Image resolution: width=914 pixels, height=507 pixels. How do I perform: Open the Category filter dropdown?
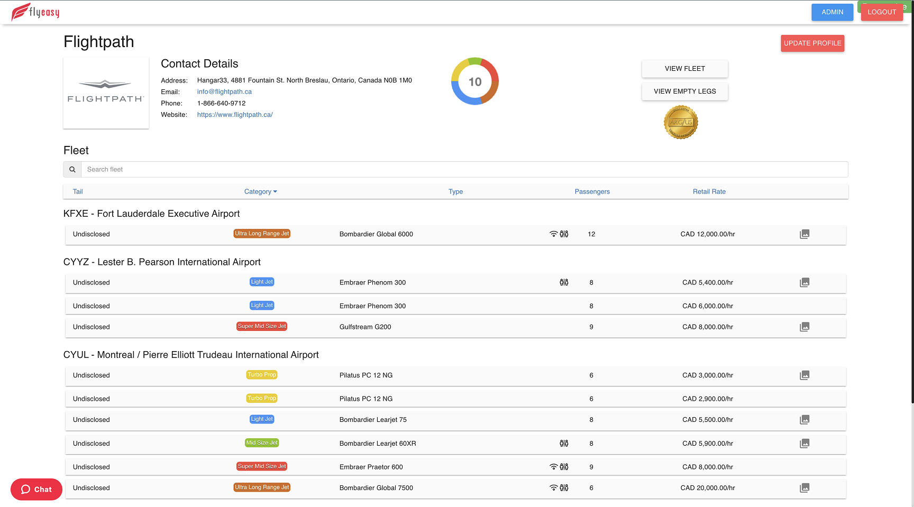(x=261, y=191)
